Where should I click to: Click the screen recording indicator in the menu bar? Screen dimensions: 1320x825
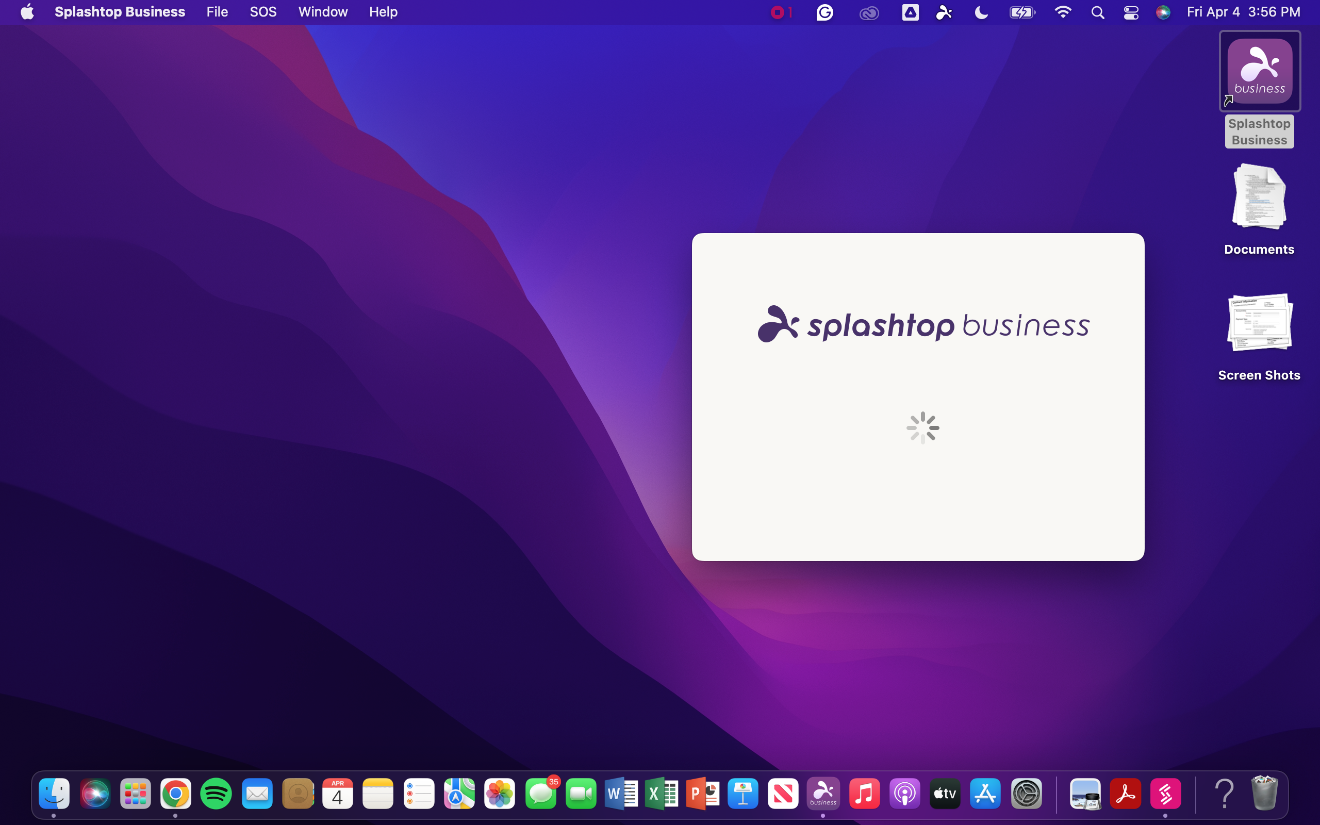[x=781, y=12]
